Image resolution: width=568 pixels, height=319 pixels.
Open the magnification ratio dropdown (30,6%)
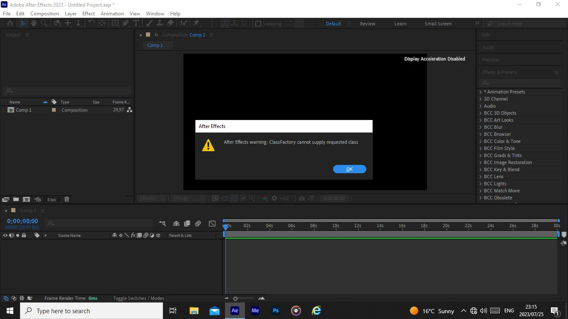click(152, 199)
